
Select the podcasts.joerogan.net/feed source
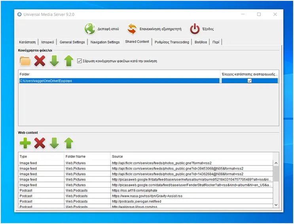(192, 201)
